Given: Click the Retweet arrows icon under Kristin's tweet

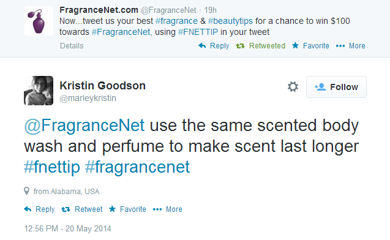Looking at the screenshot, I should (x=66, y=209).
